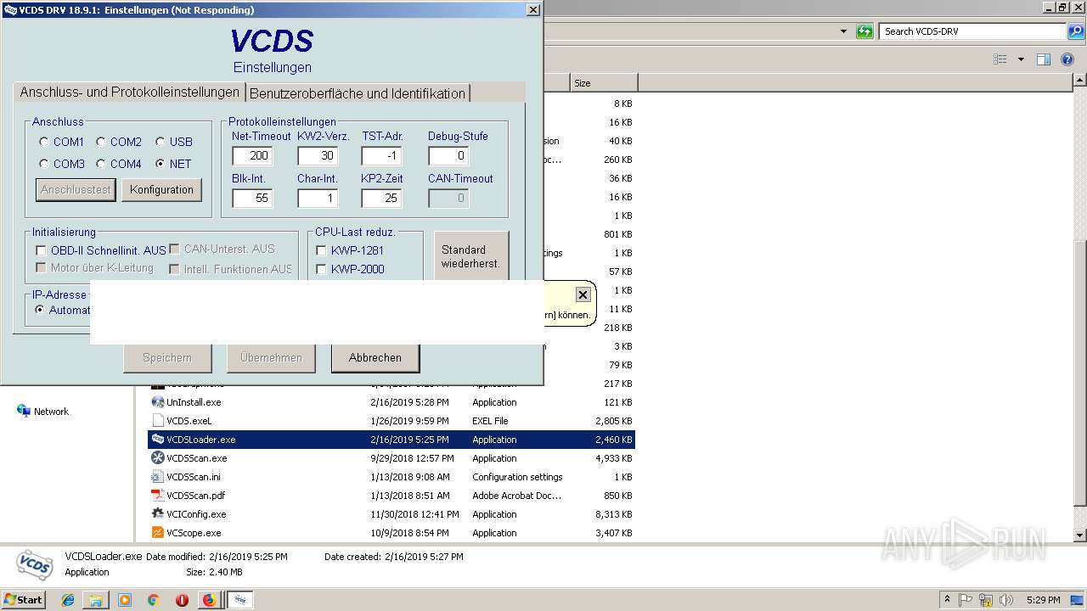Launch Windows Media Player from taskbar
This screenshot has height=611, width=1087.
click(125, 600)
